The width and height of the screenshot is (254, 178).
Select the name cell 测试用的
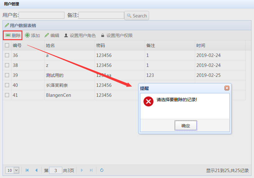55,75
